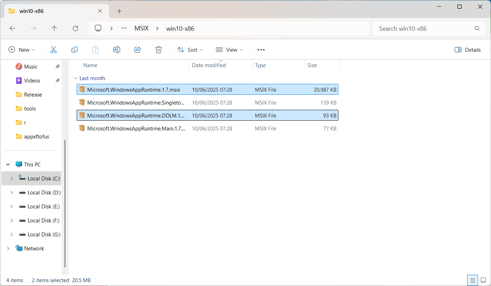The width and height of the screenshot is (491, 286).
Task: Copy the selected files
Action: coord(74,50)
